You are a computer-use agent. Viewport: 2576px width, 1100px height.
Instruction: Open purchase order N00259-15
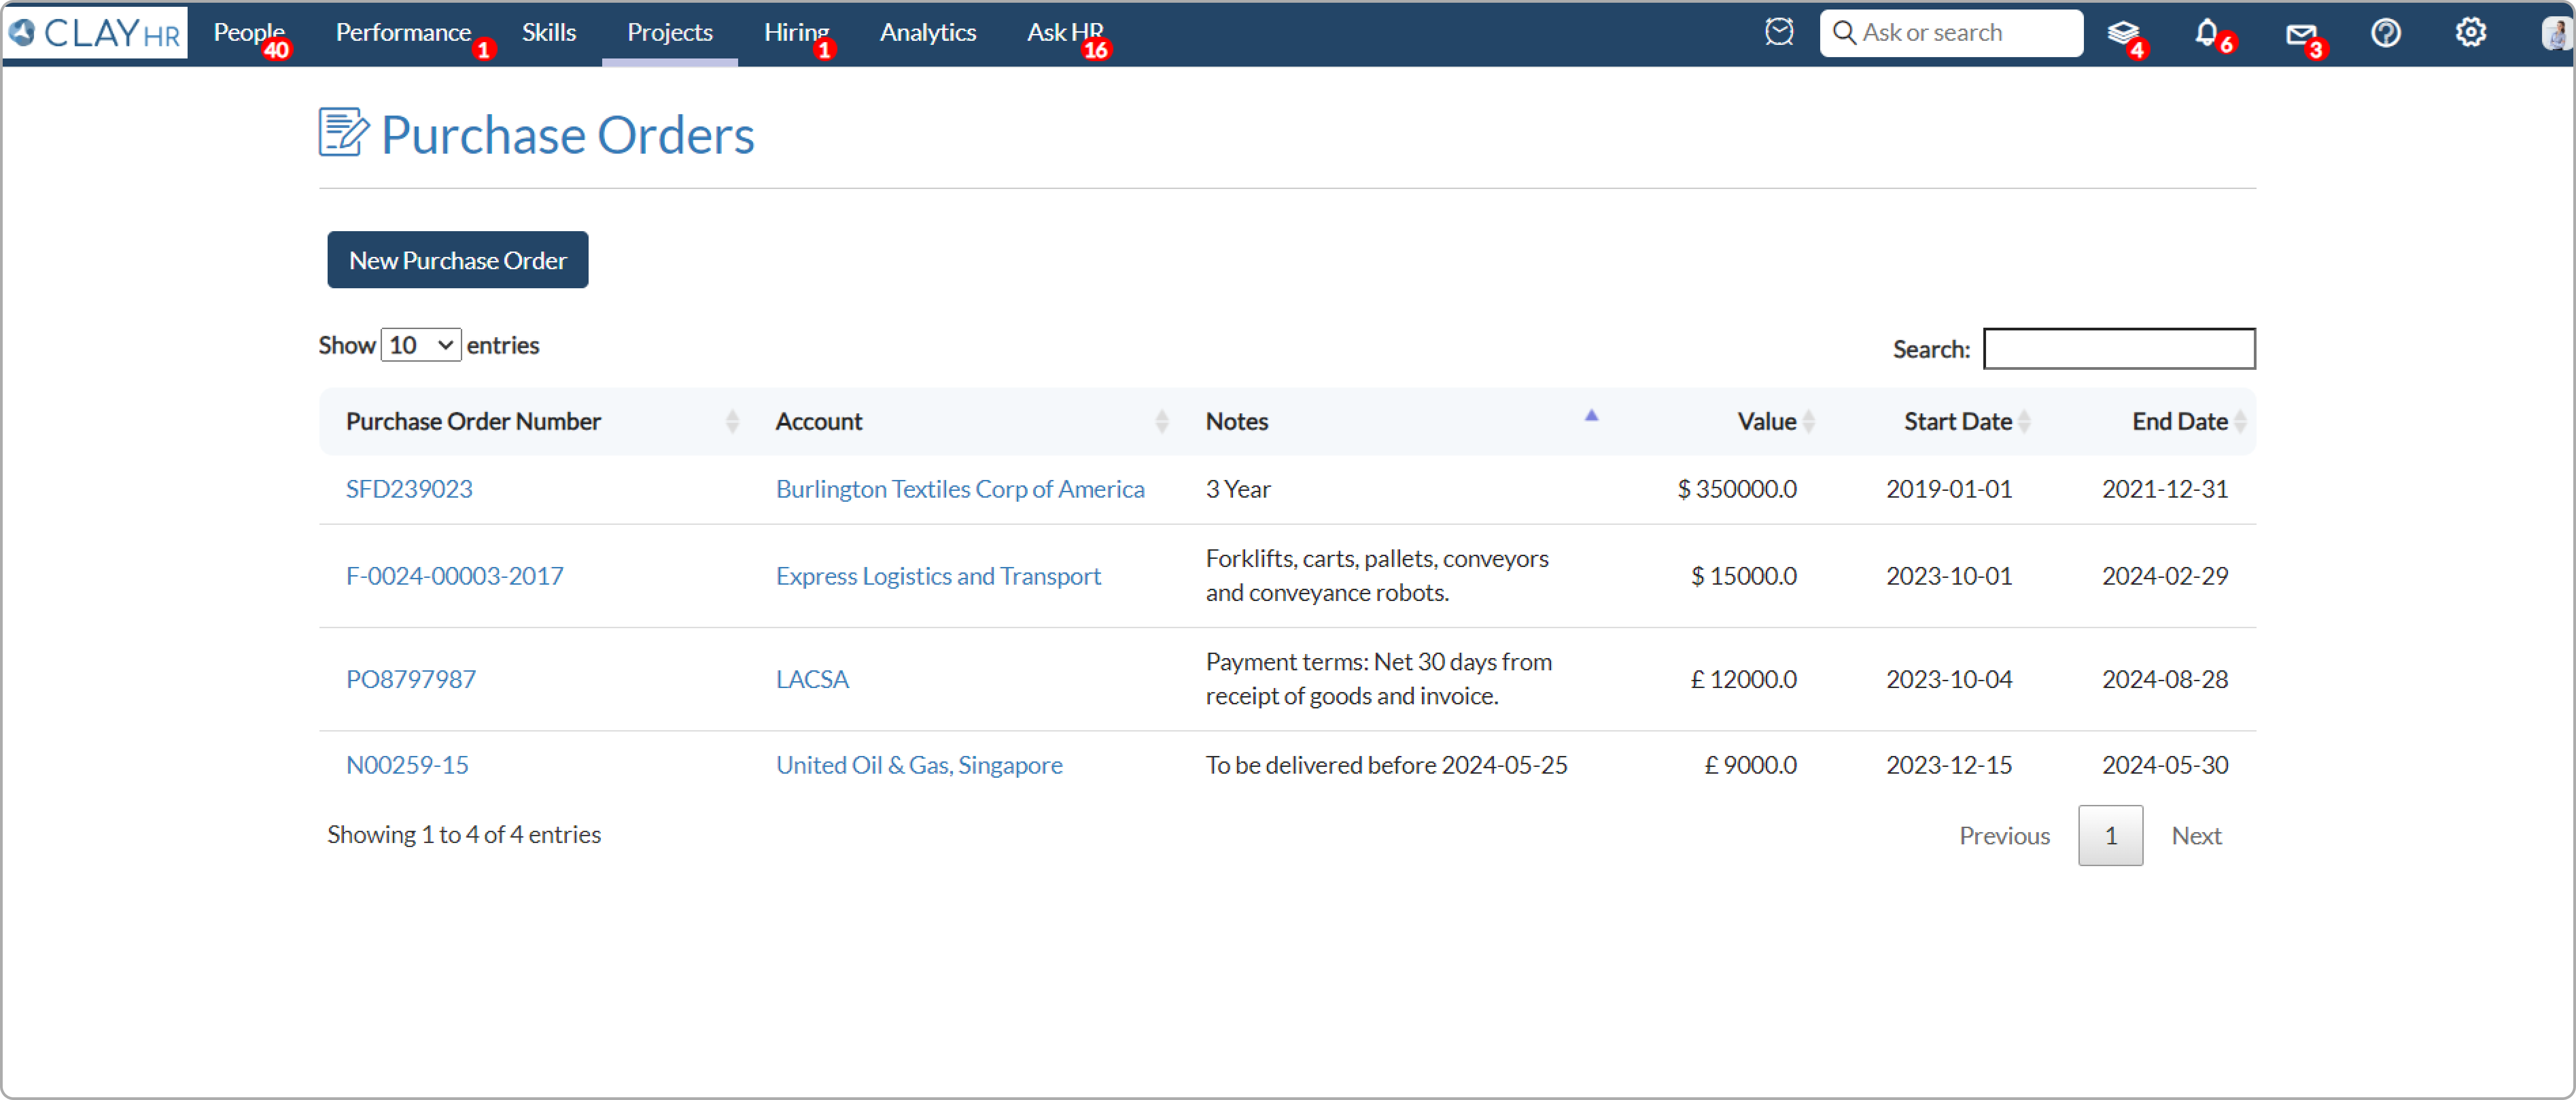[407, 765]
